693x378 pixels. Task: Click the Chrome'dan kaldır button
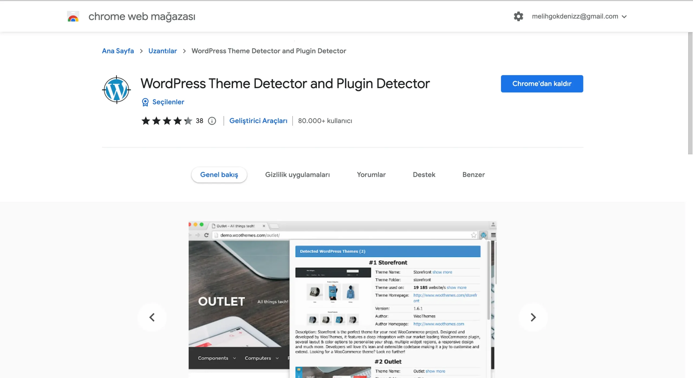pos(542,84)
